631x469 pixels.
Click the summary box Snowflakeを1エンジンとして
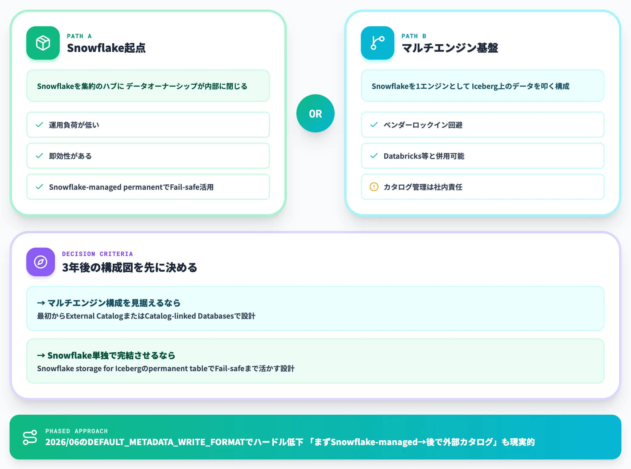(483, 86)
